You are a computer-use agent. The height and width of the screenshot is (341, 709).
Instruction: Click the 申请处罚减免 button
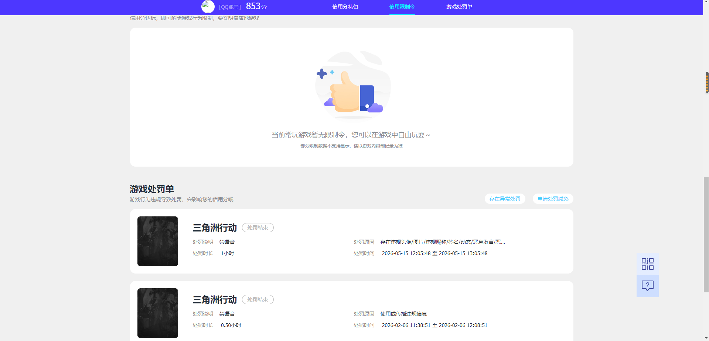[x=553, y=199]
